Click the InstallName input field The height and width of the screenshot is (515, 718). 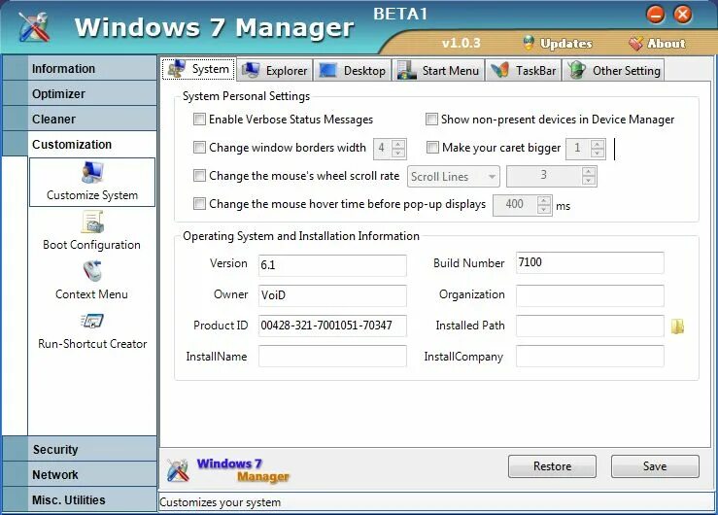(332, 357)
